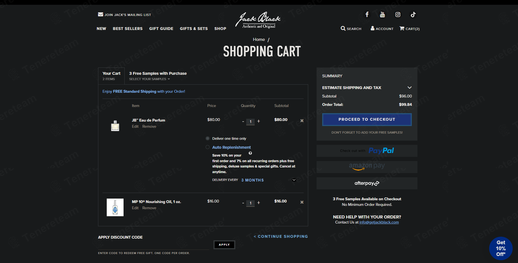Screen dimensions: 518x263
Task: Check out with Afterpay
Action: (x=367, y=183)
